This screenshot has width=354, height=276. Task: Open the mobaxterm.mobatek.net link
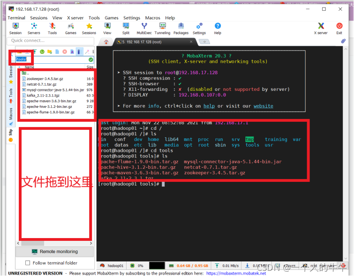[236, 273]
